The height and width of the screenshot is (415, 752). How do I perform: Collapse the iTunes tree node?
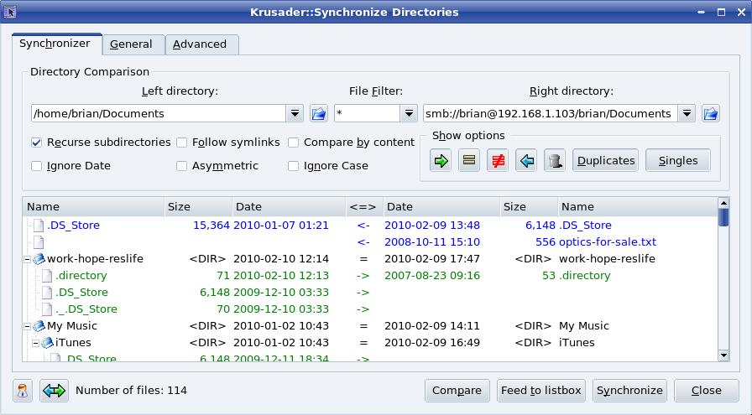(35, 343)
